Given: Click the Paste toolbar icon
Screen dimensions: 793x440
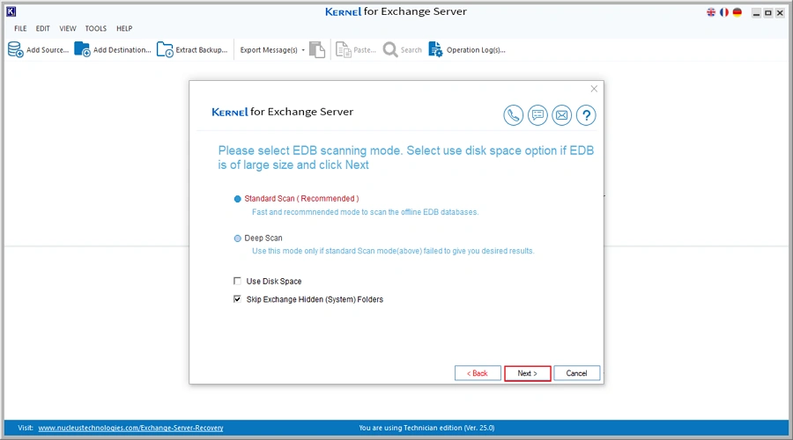Looking at the screenshot, I should pos(344,49).
